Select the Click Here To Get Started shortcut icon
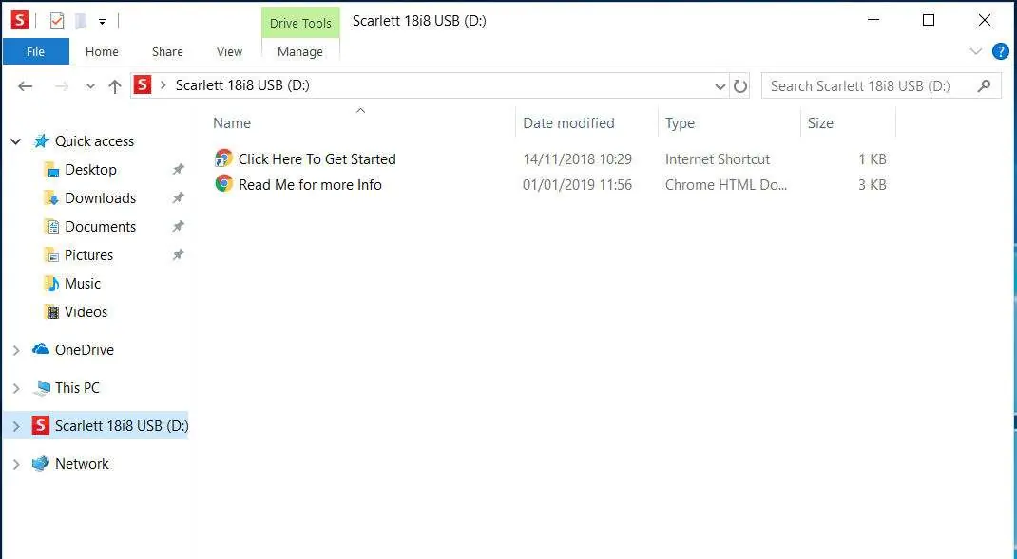Screen dimensions: 1017x559 [223, 158]
